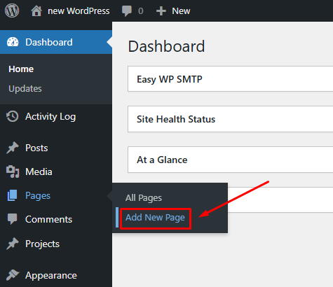Click the Posts pushpin icon

pos(13,148)
